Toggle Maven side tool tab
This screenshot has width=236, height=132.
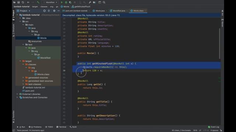222,23
